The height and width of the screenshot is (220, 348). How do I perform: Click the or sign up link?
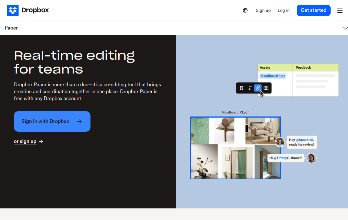coord(25,141)
